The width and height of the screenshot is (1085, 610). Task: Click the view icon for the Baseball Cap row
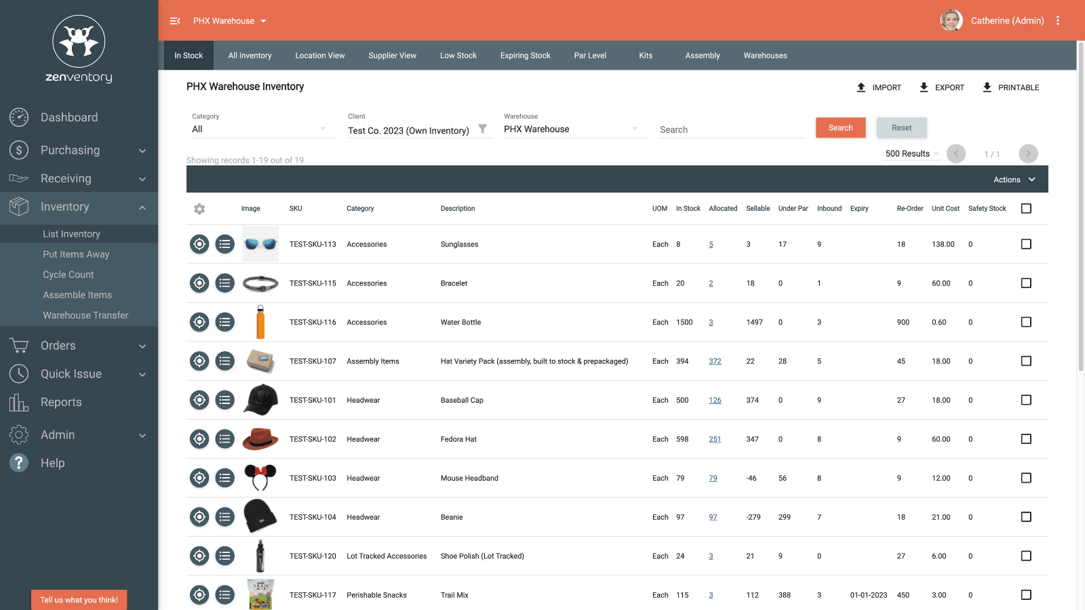[199, 400]
